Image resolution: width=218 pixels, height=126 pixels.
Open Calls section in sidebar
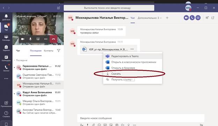(x=6, y=69)
